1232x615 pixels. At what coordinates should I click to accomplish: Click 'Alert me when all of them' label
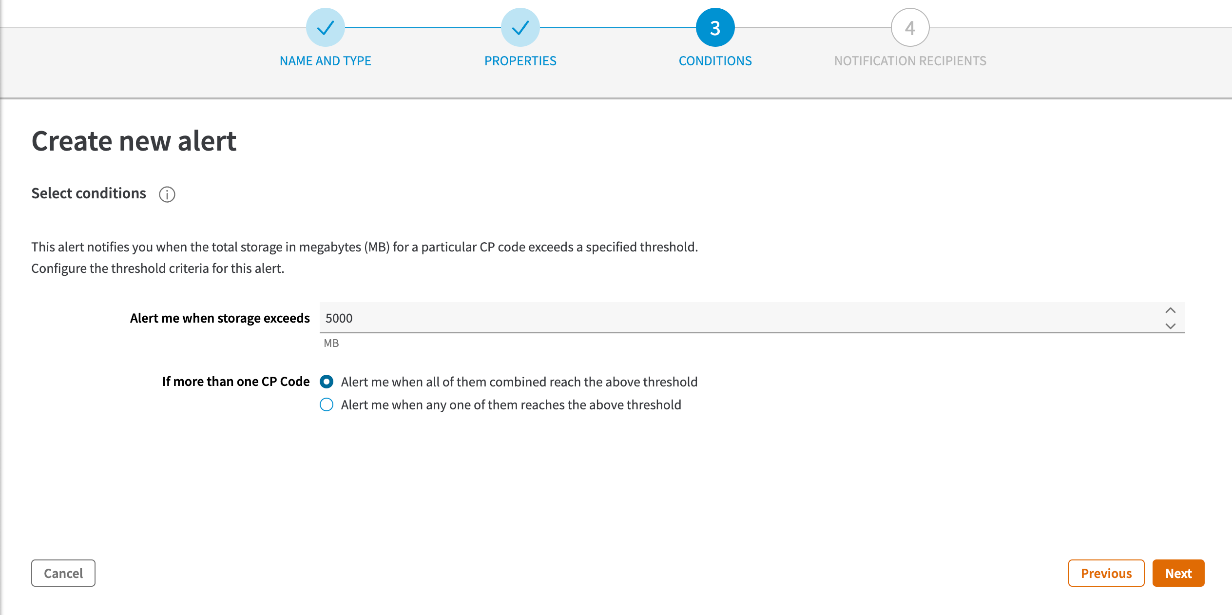click(x=519, y=382)
